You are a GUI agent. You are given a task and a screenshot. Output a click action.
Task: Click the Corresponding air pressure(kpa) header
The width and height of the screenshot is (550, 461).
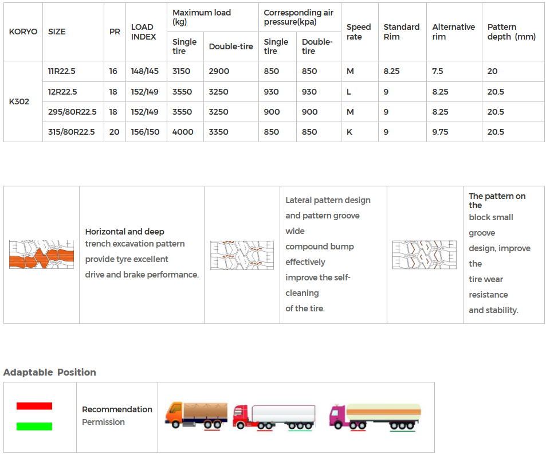(x=298, y=17)
